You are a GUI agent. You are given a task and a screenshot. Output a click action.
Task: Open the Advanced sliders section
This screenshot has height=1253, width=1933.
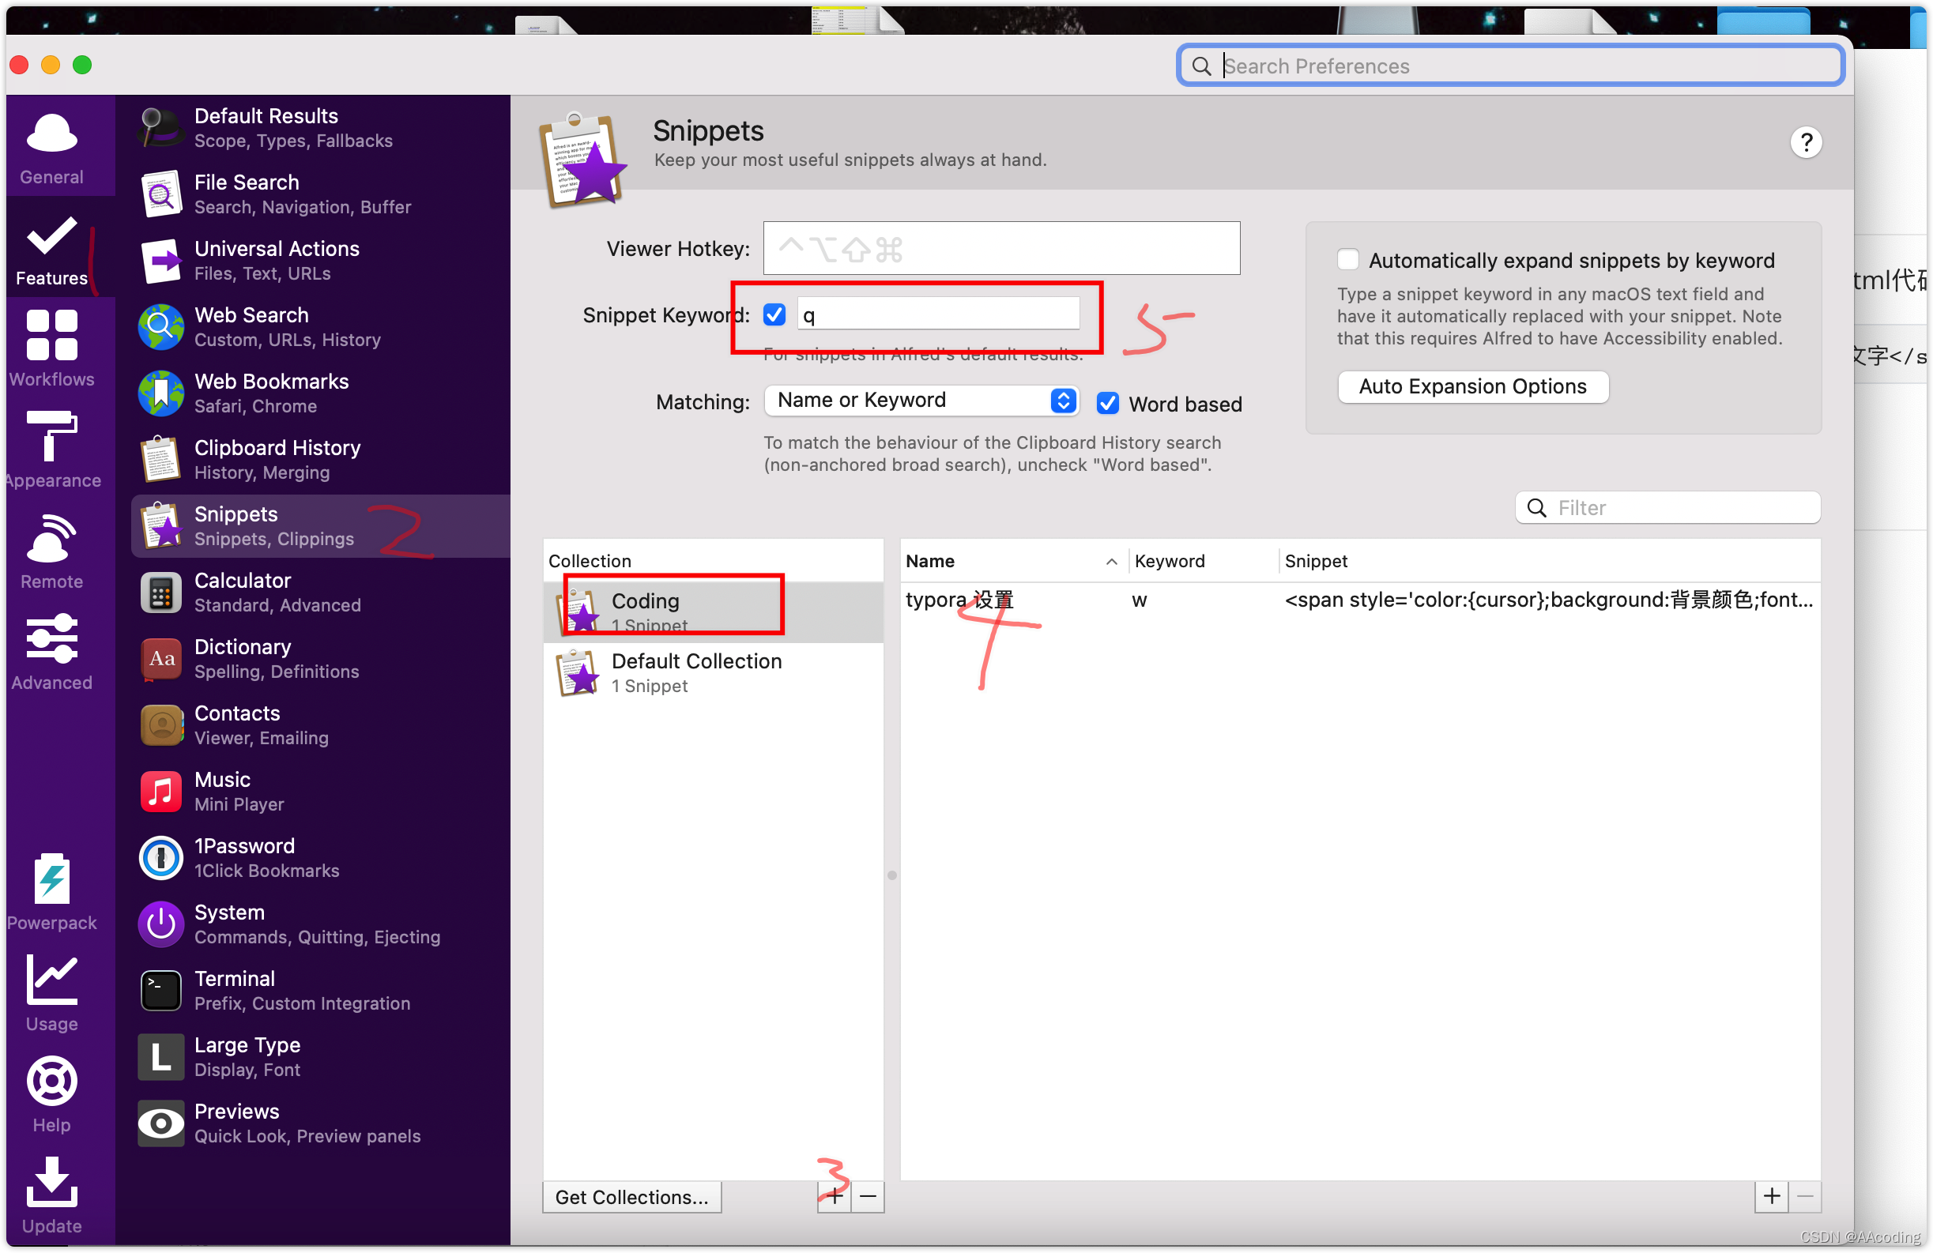tap(51, 652)
